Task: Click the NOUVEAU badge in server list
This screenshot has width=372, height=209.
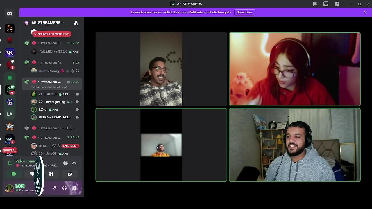Action: [10, 150]
